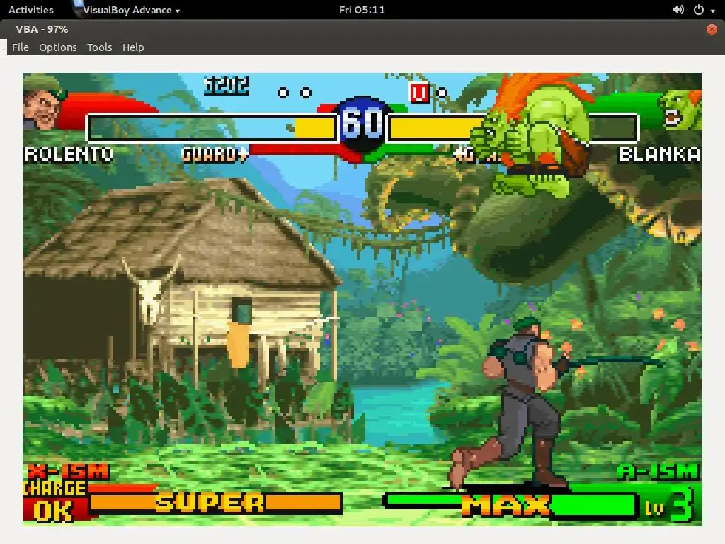Click the ROLENTO name label
The height and width of the screenshot is (544, 725).
click(69, 154)
